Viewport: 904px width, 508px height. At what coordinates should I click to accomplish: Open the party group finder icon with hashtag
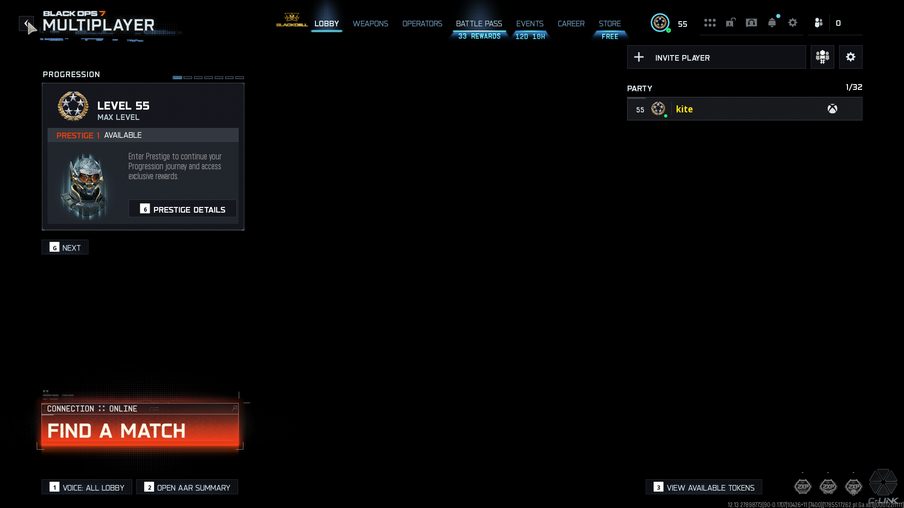pos(823,57)
